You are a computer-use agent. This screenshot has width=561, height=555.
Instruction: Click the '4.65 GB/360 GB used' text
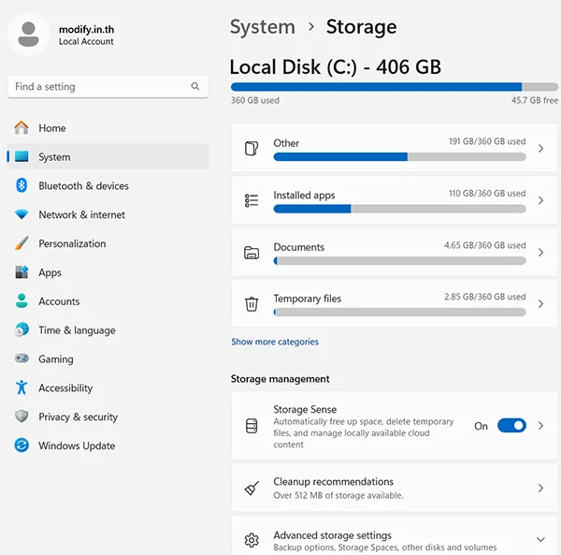(x=485, y=245)
